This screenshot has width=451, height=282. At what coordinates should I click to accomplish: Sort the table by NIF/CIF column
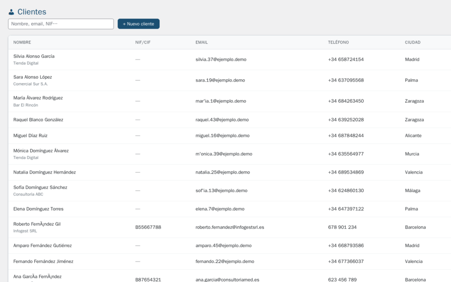(141, 42)
